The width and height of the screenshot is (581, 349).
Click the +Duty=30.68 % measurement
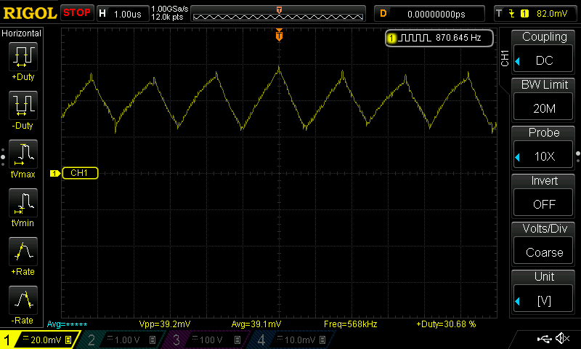pos(446,324)
